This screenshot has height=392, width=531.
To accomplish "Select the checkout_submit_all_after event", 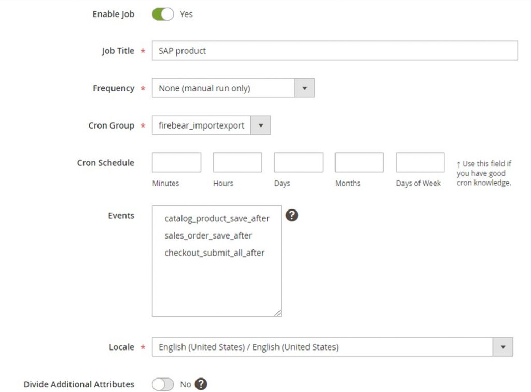I will point(214,253).
